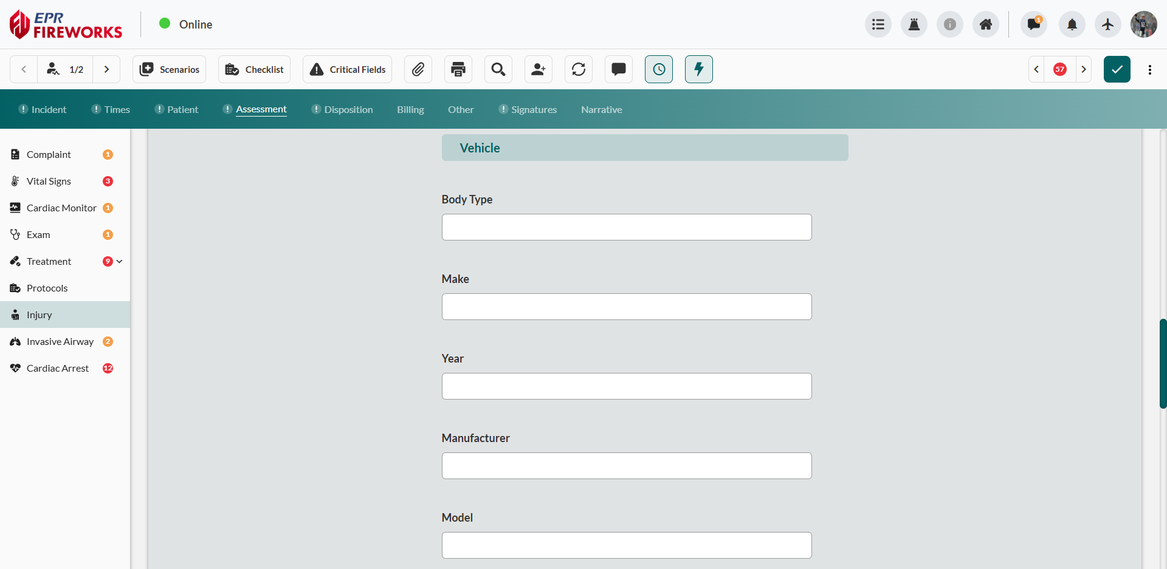The width and height of the screenshot is (1167, 569).
Task: Open the notifications bell
Action: [1072, 24]
